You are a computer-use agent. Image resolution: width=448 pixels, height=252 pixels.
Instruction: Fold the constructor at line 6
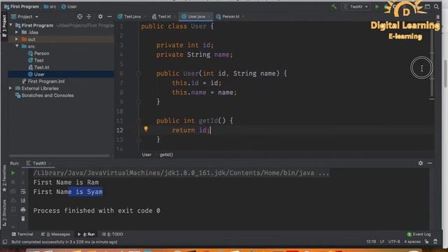[x=139, y=73]
